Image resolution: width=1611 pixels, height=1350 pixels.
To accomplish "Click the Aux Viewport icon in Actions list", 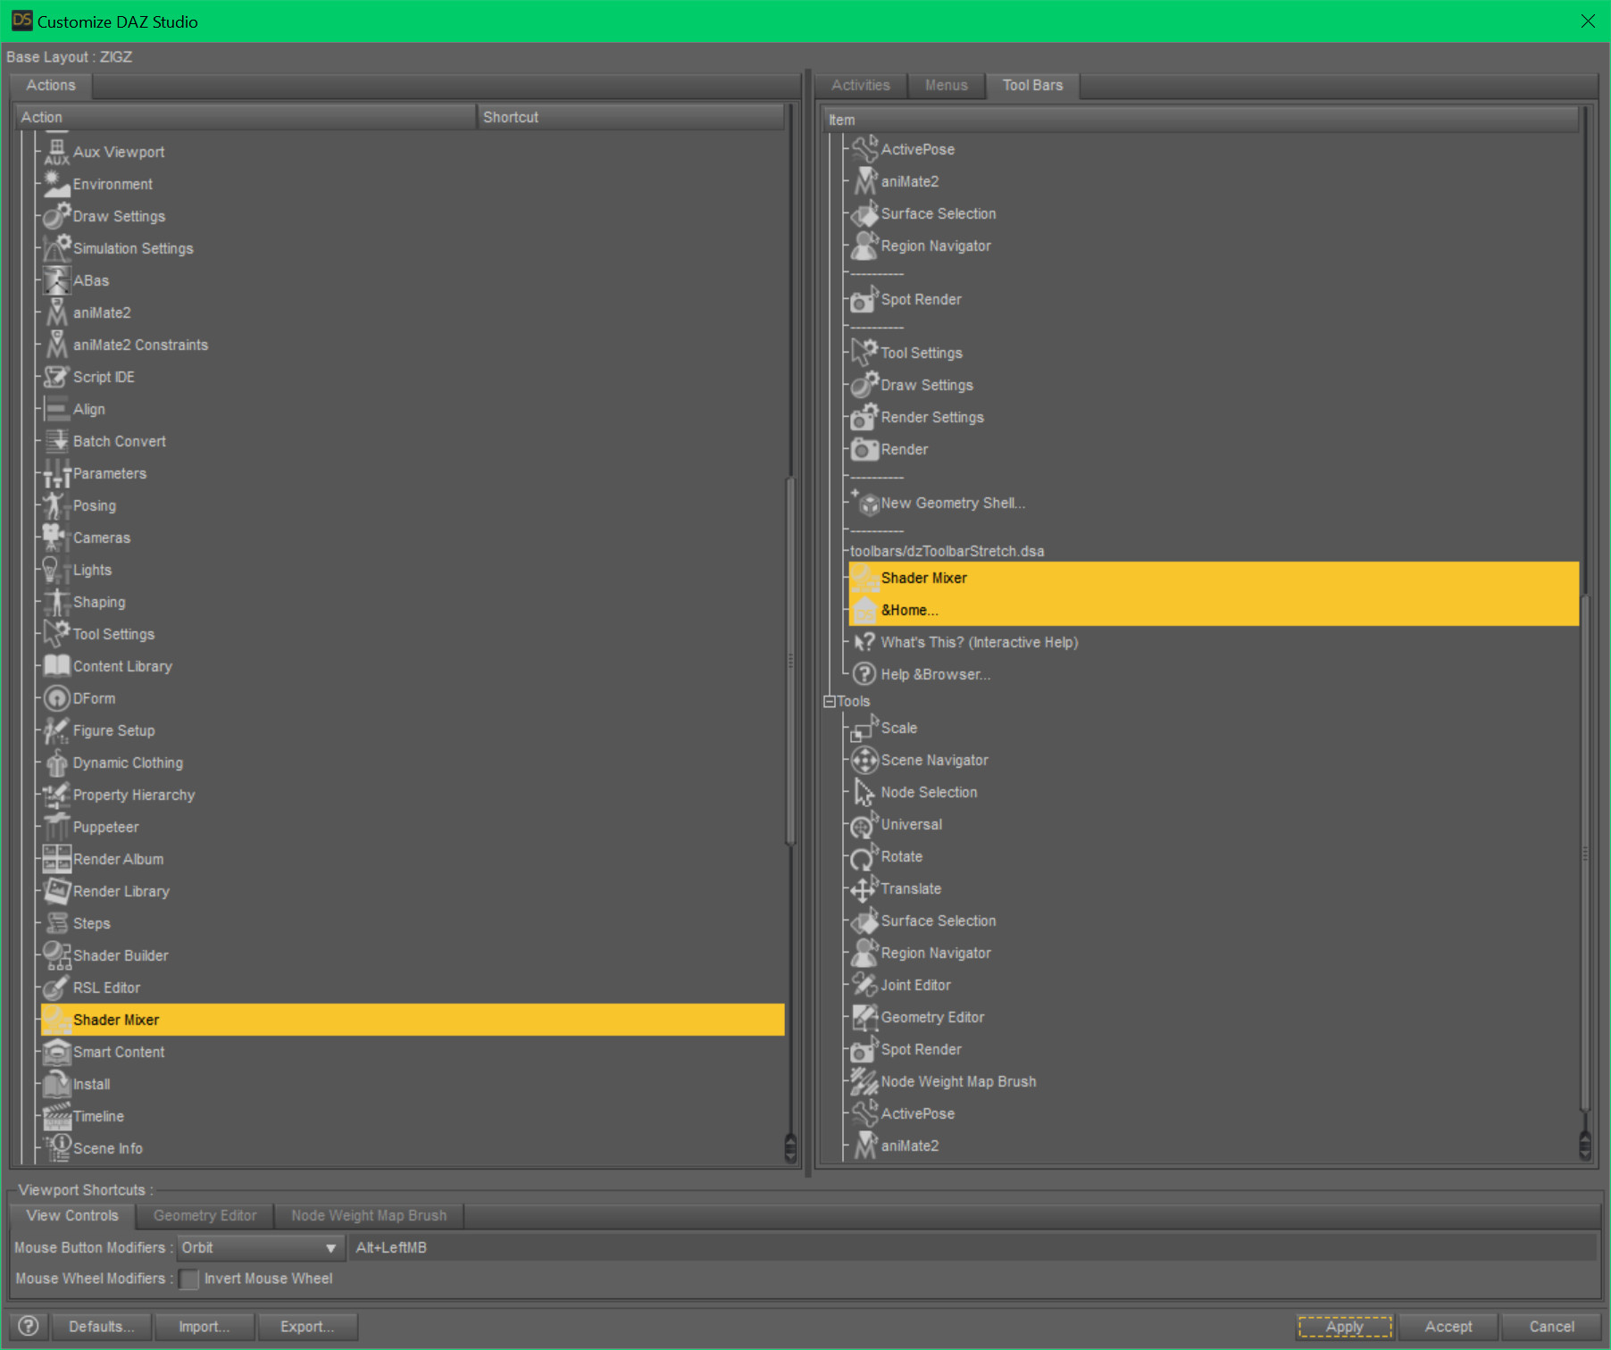I will pyautogui.click(x=56, y=152).
